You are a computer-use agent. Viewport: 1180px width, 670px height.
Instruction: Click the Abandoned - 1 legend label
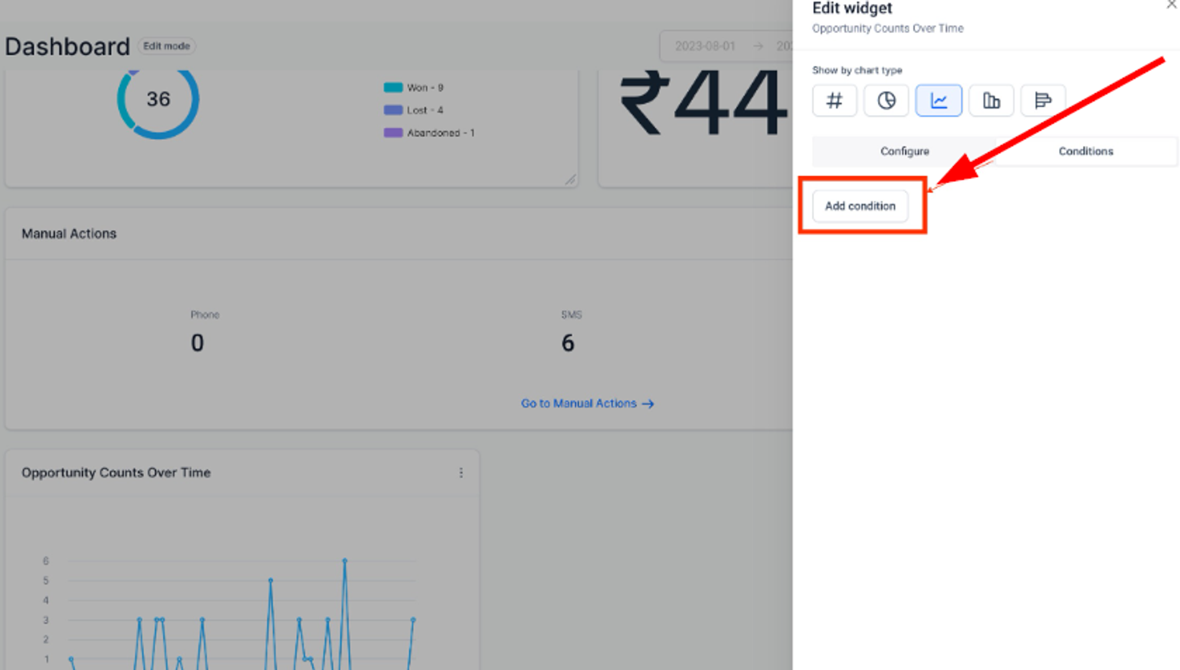(441, 133)
